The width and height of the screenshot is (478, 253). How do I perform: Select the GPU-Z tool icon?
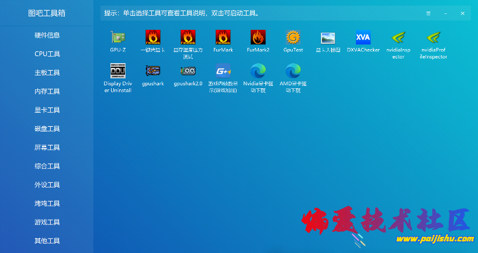tap(118, 38)
